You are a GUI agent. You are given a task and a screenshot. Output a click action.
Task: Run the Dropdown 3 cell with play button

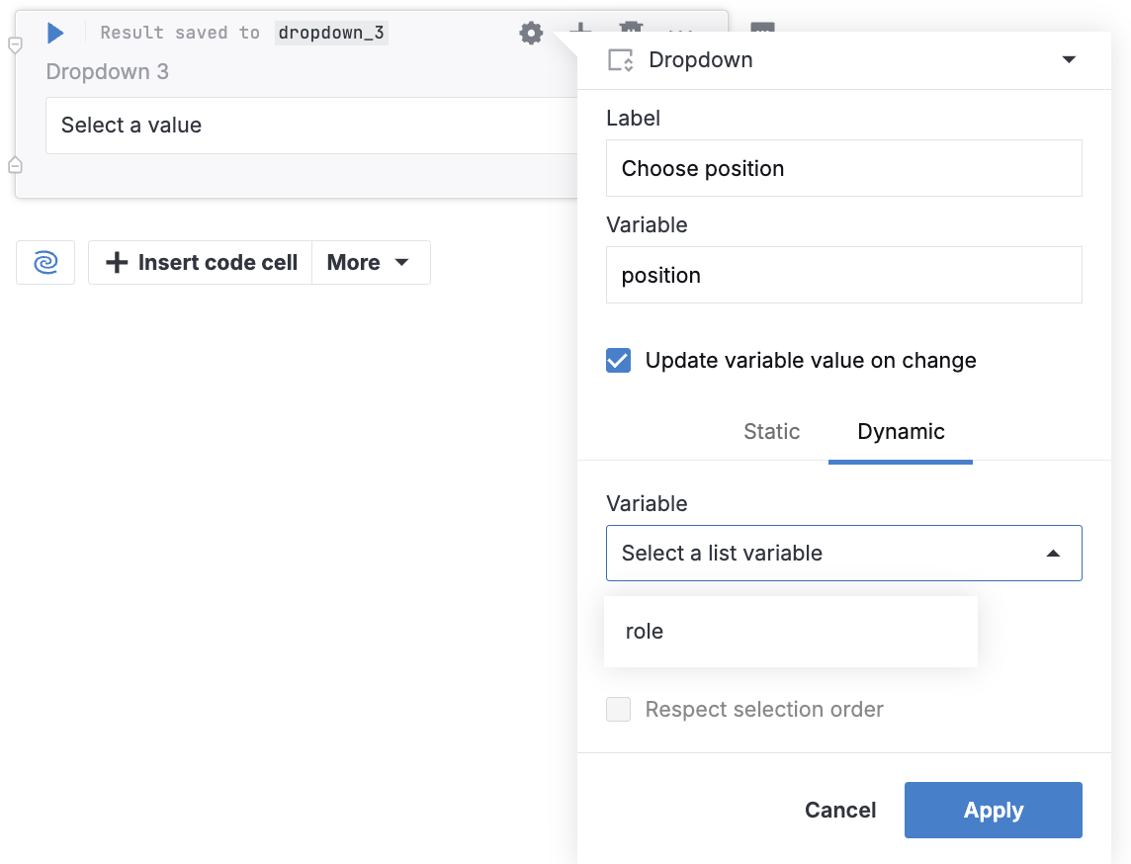55,33
